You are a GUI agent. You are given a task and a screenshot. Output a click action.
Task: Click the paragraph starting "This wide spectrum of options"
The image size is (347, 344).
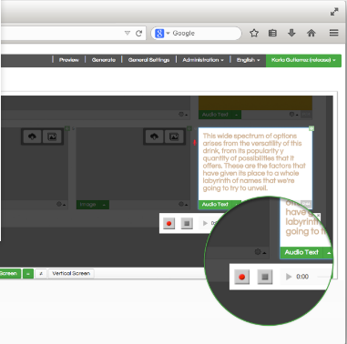tap(254, 162)
